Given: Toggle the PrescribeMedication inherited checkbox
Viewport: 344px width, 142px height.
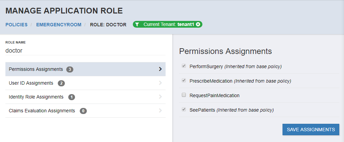Looking at the screenshot, I should [184, 80].
